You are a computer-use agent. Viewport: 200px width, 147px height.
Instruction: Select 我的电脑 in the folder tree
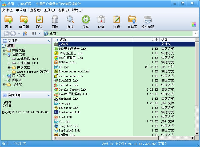(18, 55)
